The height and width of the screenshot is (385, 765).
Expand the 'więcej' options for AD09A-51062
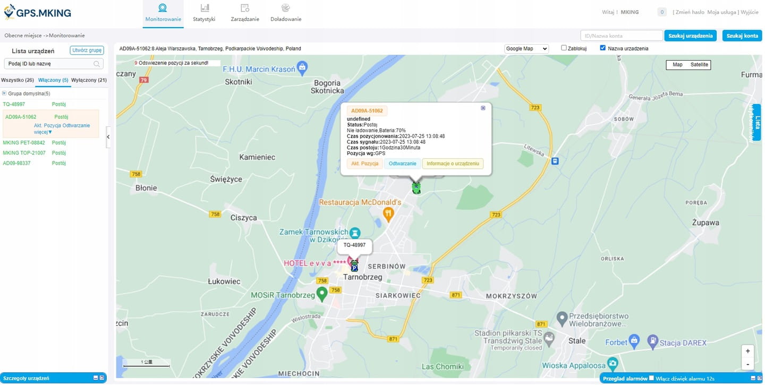43,132
